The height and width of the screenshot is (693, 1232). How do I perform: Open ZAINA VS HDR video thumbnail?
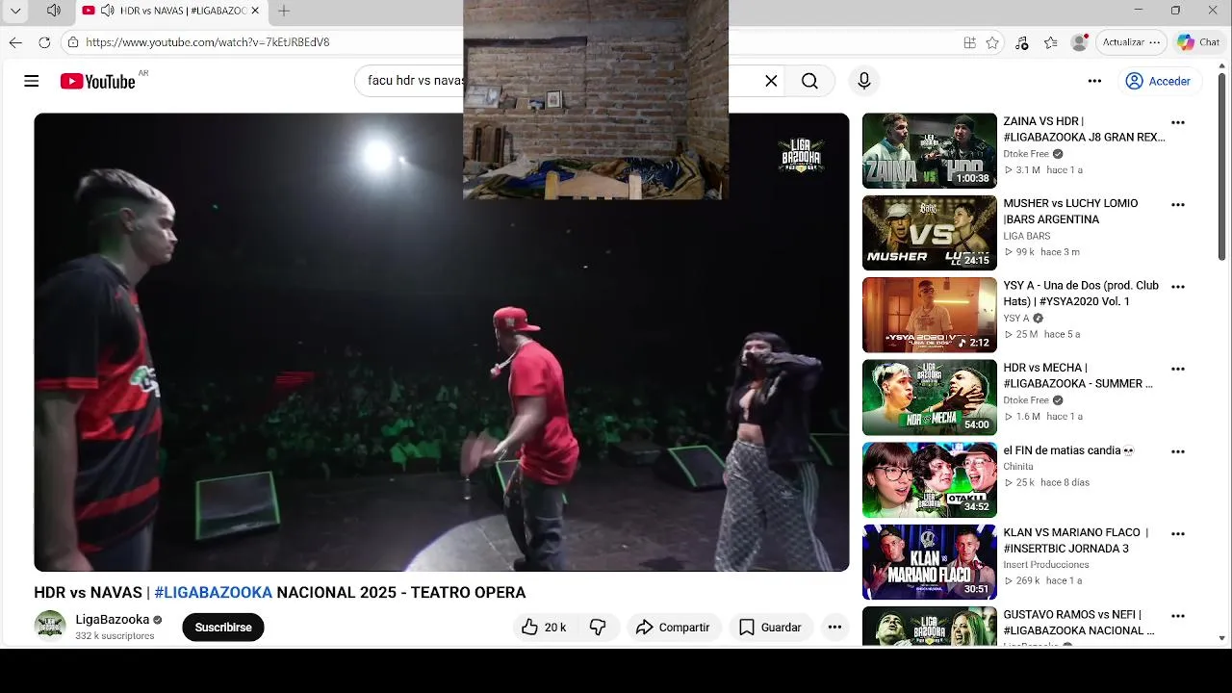click(x=929, y=151)
